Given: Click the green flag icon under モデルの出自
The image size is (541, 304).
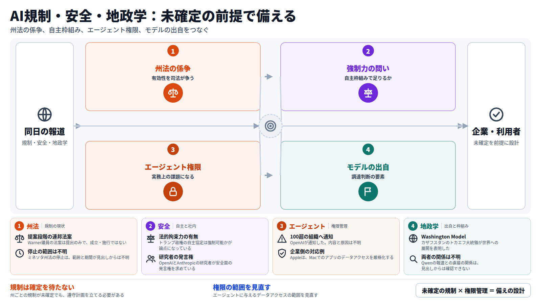Looking at the screenshot, I should 368,192.
